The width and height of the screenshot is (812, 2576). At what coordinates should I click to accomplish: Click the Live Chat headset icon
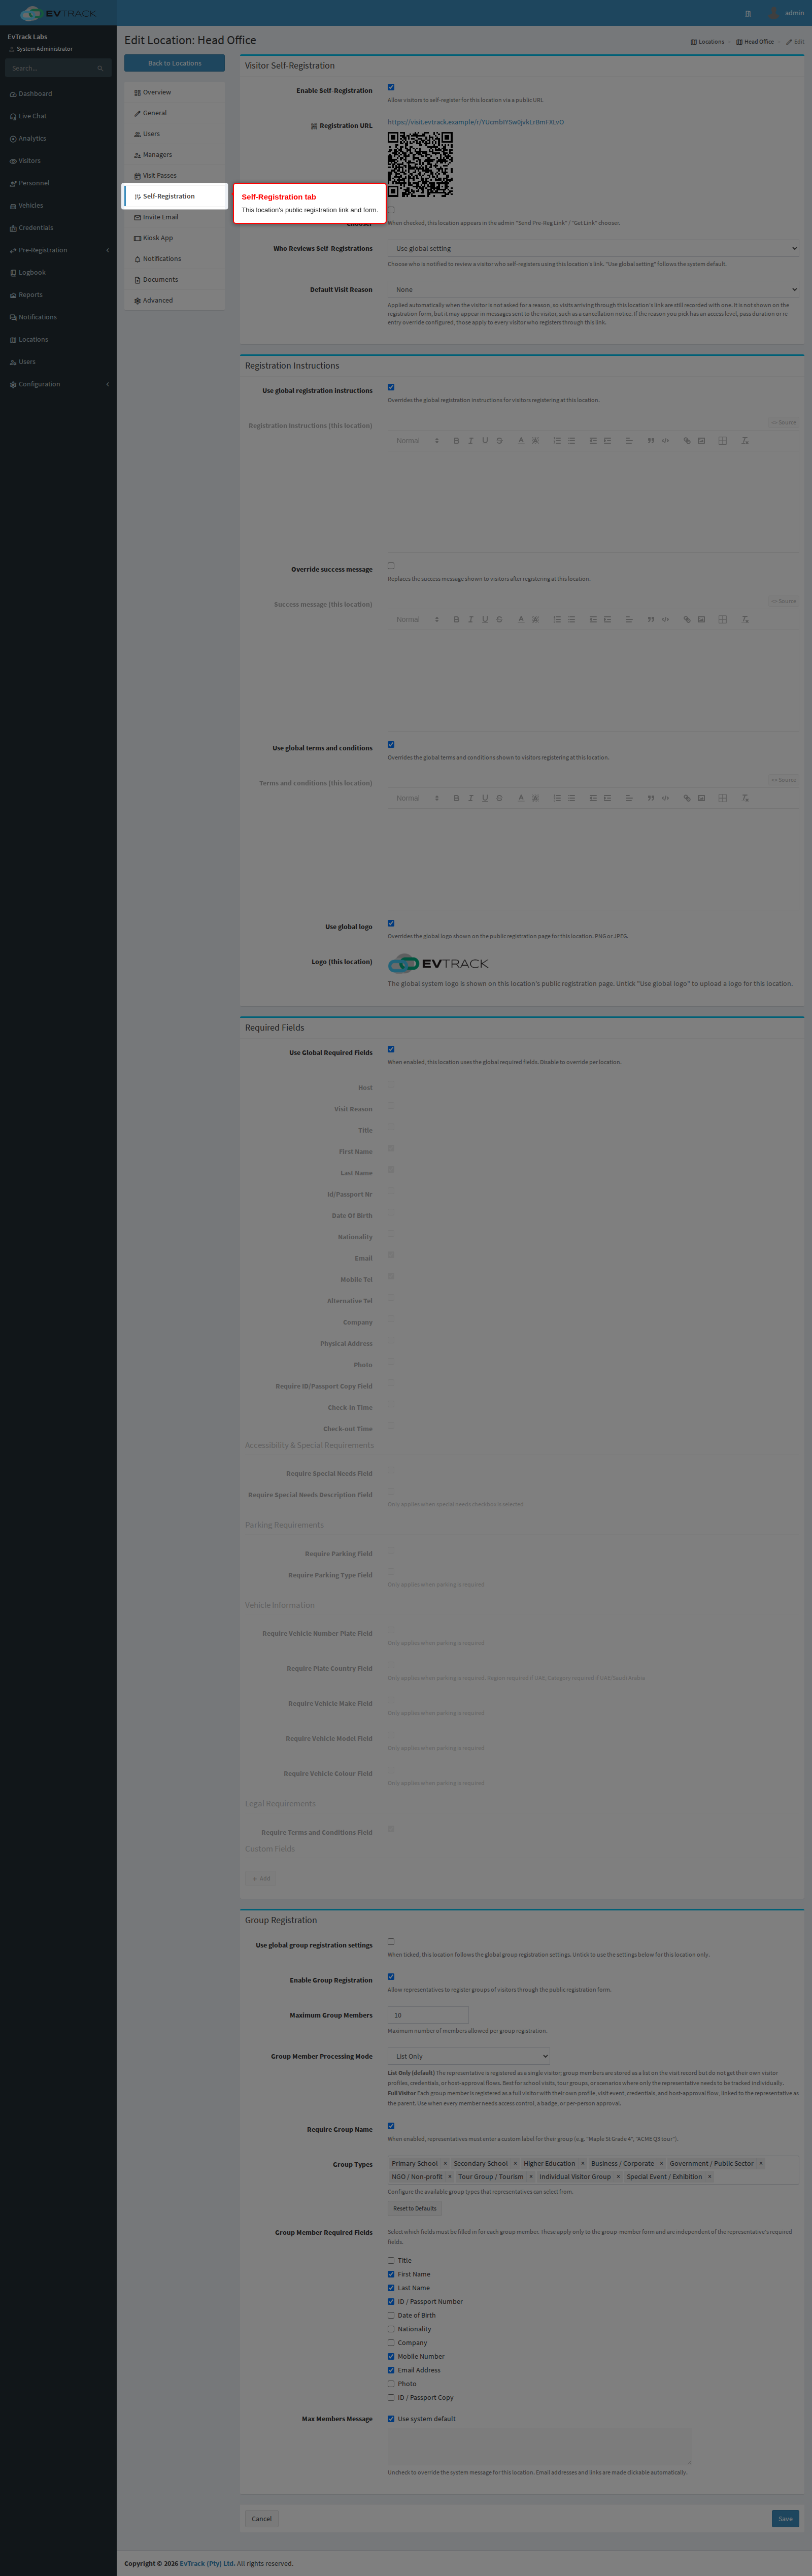pyautogui.click(x=13, y=116)
